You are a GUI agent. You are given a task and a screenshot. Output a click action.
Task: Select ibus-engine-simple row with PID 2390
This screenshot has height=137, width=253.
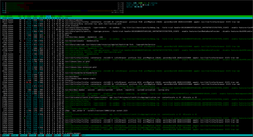[x=126, y=78]
